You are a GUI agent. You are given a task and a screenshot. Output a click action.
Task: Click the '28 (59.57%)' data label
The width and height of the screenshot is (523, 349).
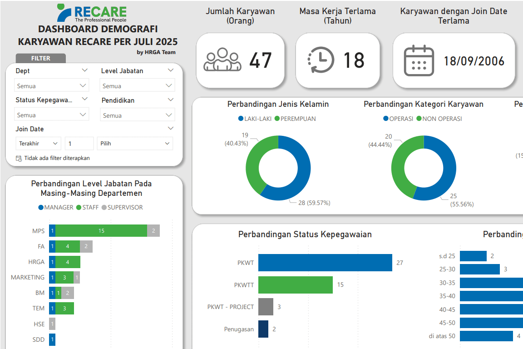click(x=314, y=203)
